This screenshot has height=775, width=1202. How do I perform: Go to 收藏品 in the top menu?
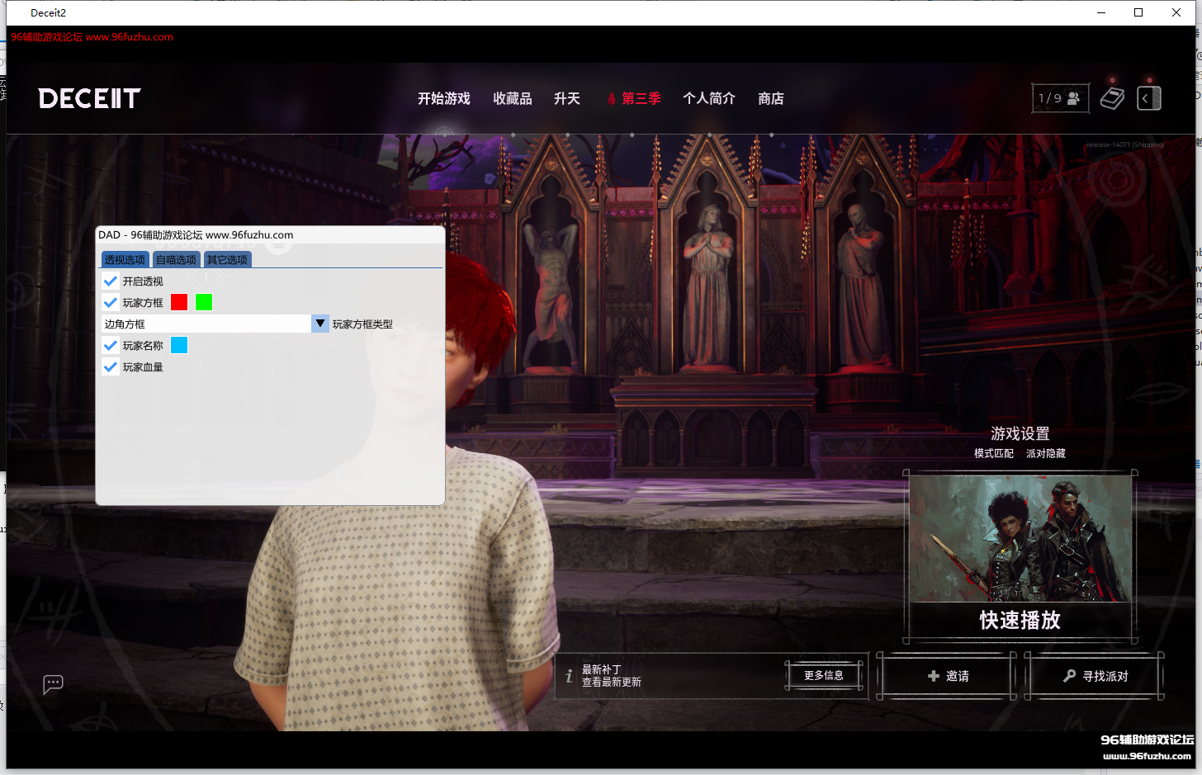pyautogui.click(x=512, y=99)
